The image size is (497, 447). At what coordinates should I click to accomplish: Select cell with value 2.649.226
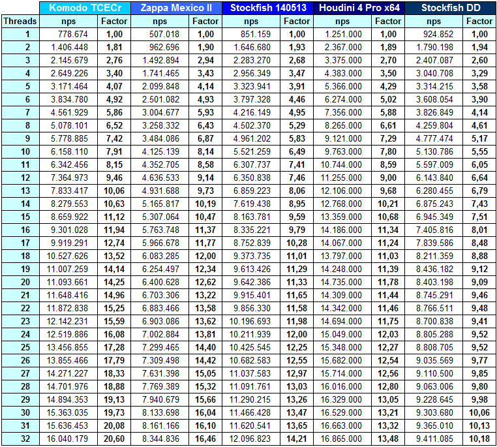coord(68,73)
